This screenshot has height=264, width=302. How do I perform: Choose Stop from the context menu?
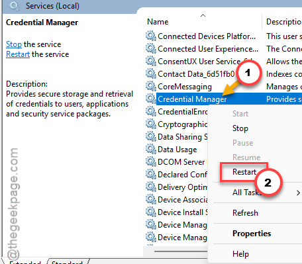[240, 128]
